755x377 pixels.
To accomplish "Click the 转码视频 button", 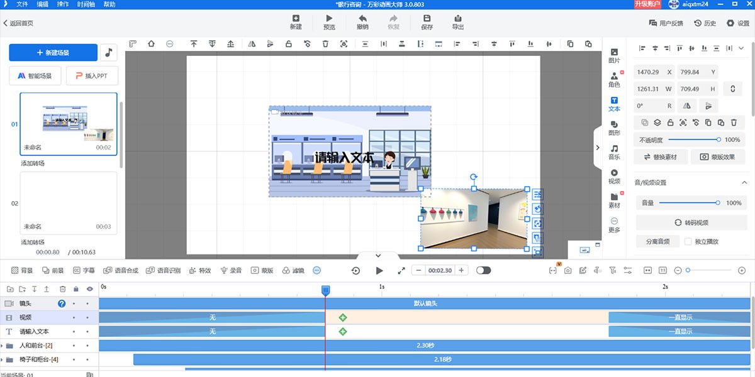I will [690, 222].
